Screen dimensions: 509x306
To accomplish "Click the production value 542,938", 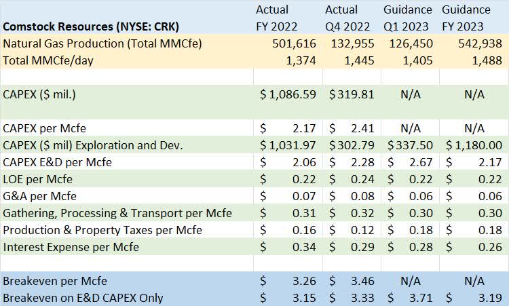I will pyautogui.click(x=480, y=43).
